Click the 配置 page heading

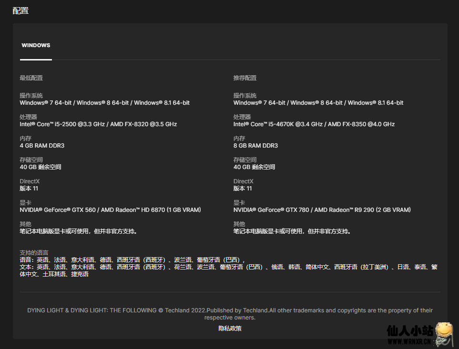click(x=20, y=10)
